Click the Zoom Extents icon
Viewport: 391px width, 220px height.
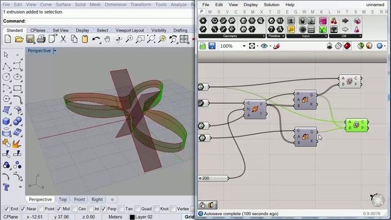click(152, 39)
